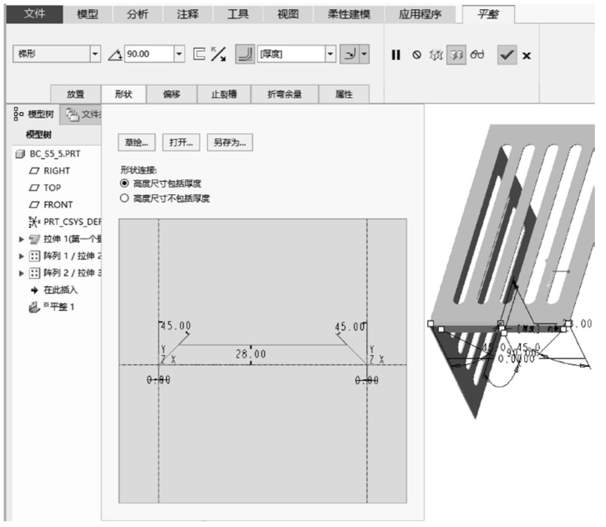This screenshot has width=606, height=527.
Task: Flip the thickness side icon
Action: click(199, 54)
